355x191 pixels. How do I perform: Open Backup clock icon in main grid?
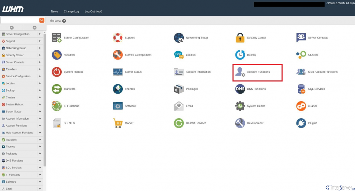pyautogui.click(x=240, y=55)
